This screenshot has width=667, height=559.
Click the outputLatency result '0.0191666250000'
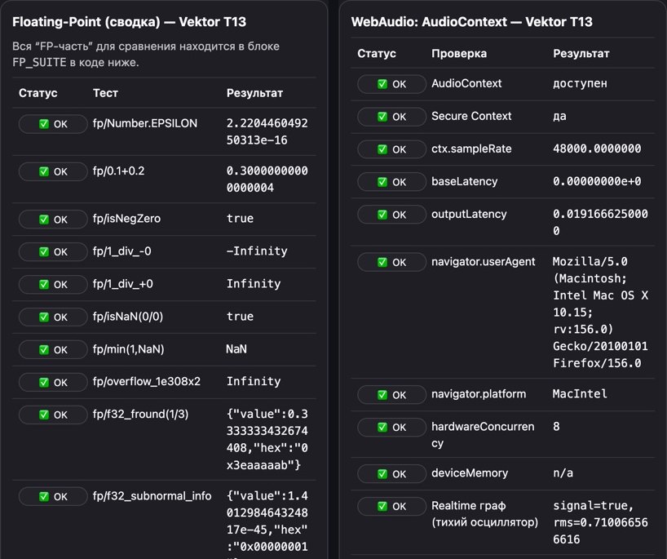tap(601, 222)
